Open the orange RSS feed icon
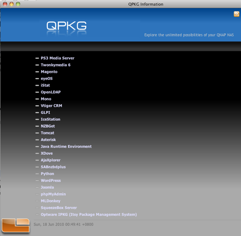 [237, 14]
